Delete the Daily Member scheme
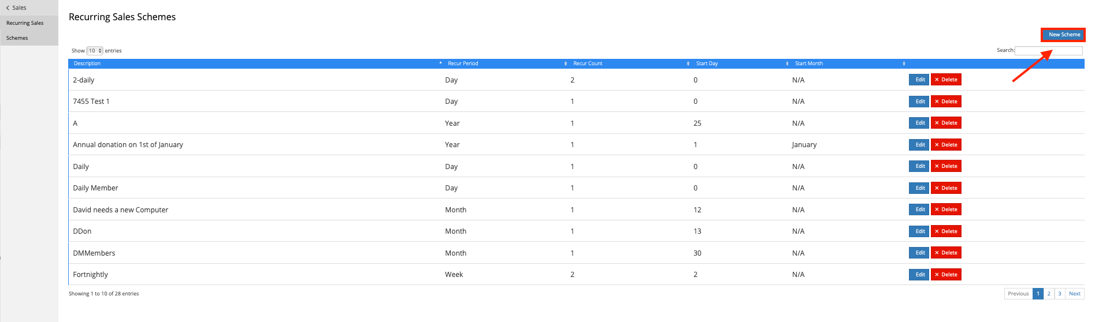The image size is (1095, 322). [x=946, y=188]
